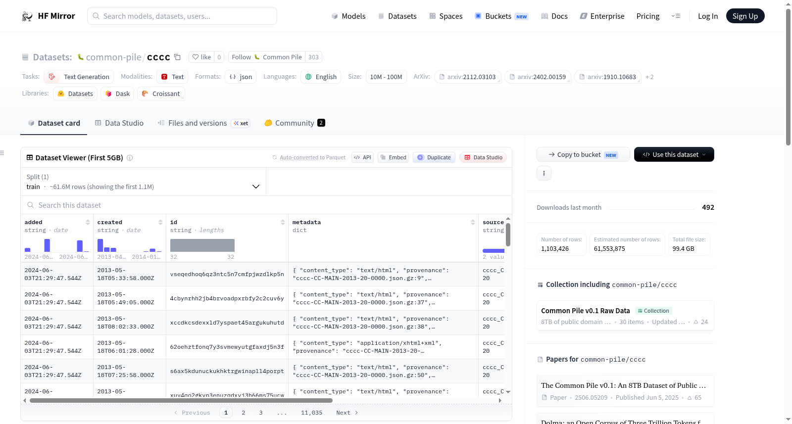This screenshot has width=792, height=424.
Task: Click the table vertical scrollbar thumb
Action: 508,235
